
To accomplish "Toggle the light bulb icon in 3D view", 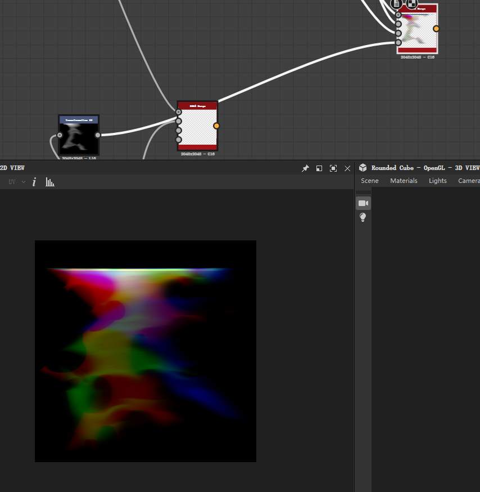I will [x=363, y=217].
